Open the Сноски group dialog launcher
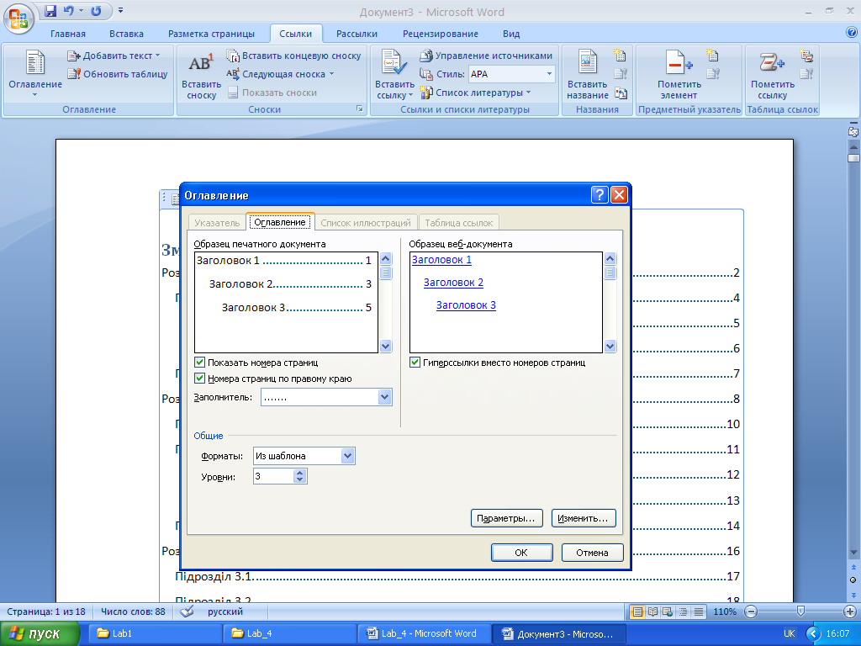The width and height of the screenshot is (861, 646). click(x=360, y=109)
